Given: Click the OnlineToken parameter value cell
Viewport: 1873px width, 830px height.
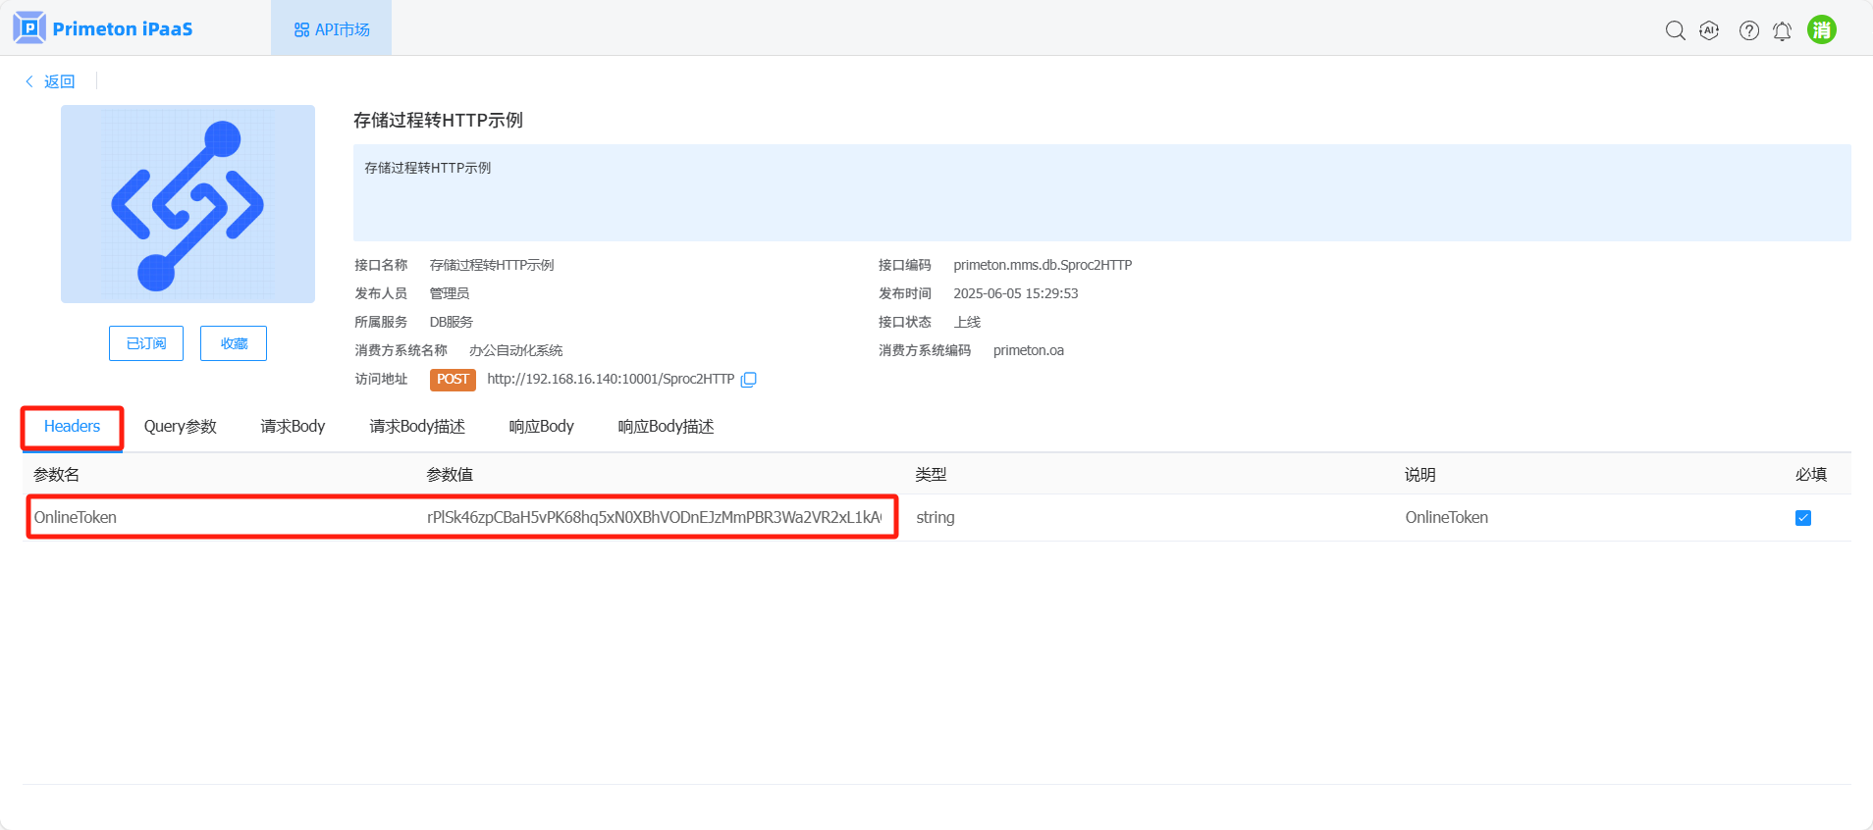Looking at the screenshot, I should click(653, 518).
